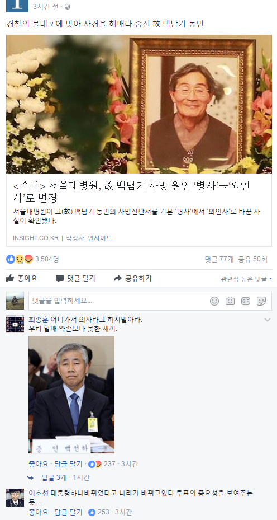Click the 댓글 달기 speech bubble button
This screenshot has height=520, width=277.
(x=75, y=278)
